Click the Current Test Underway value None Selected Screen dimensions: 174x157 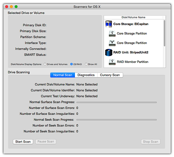tap(87, 96)
